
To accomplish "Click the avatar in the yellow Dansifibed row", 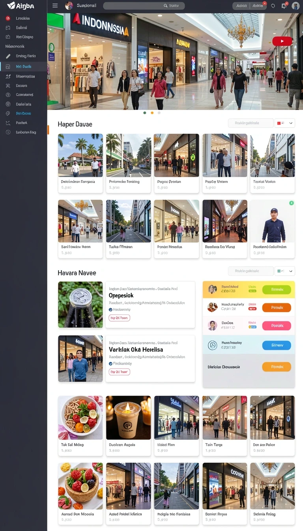I will click(x=213, y=289).
